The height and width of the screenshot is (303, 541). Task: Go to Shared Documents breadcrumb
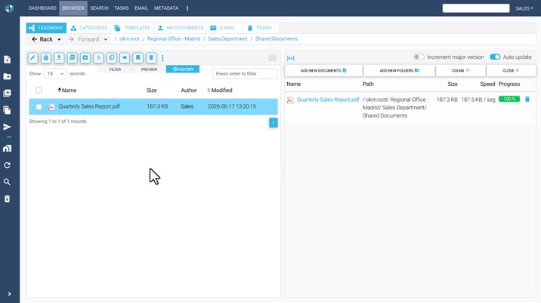tap(277, 39)
